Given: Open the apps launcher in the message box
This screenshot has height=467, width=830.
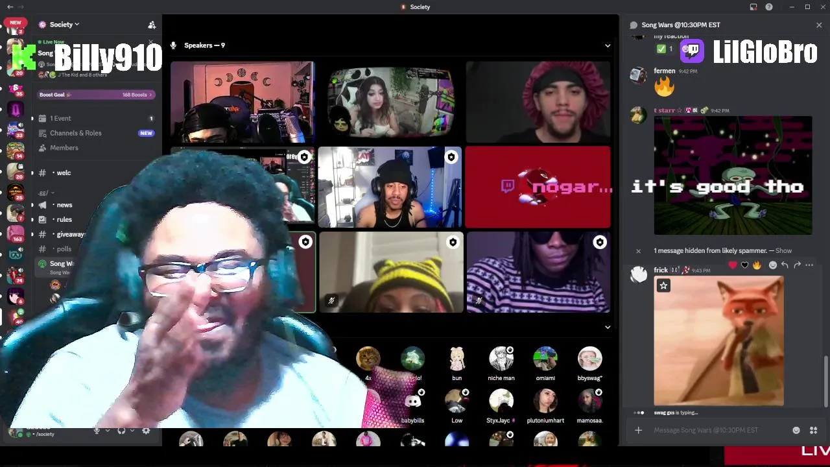Looking at the screenshot, I should (813, 430).
